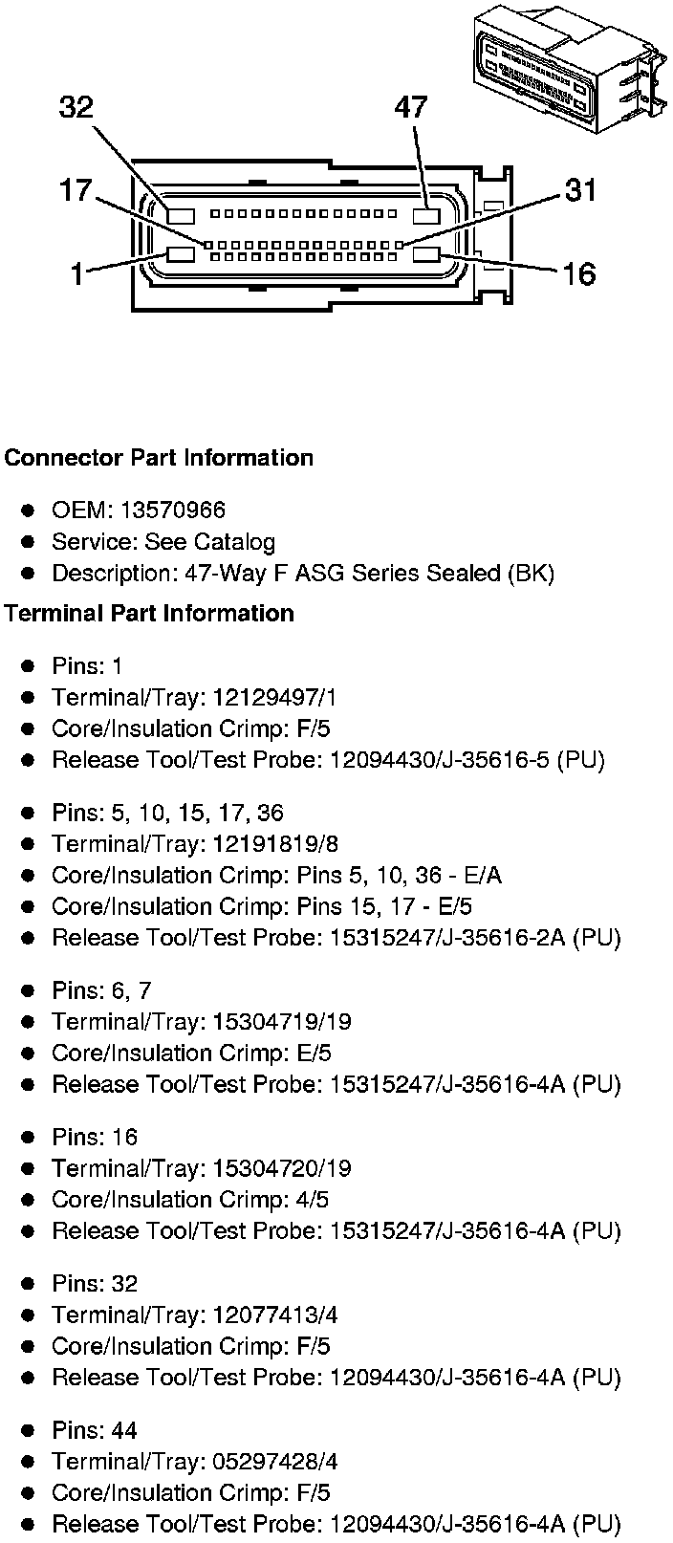Click pin label 16 beside the connector
Viewport: 673px width, 1543px height.
pos(579,274)
